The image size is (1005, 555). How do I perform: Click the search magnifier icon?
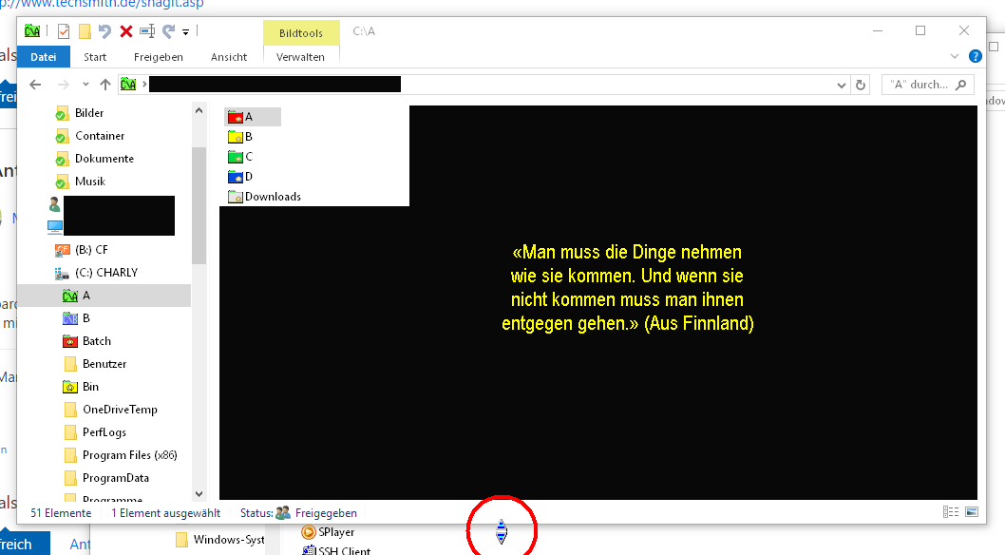960,85
